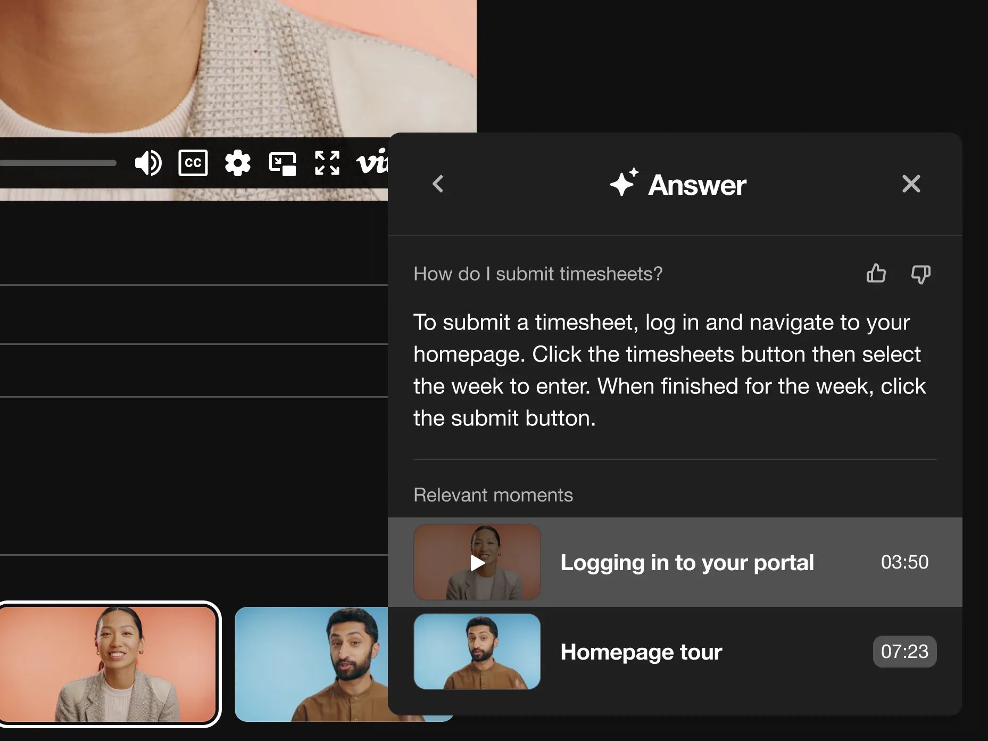Open the Logging in to your portal title
Viewport: 988px width, 741px height.
(x=687, y=563)
